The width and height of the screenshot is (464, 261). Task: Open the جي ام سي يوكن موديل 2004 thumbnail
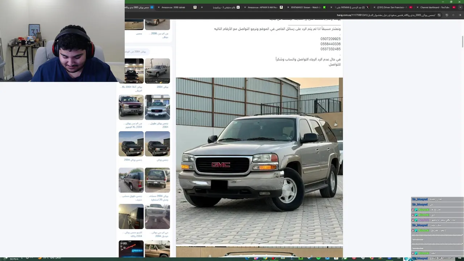pos(157,216)
